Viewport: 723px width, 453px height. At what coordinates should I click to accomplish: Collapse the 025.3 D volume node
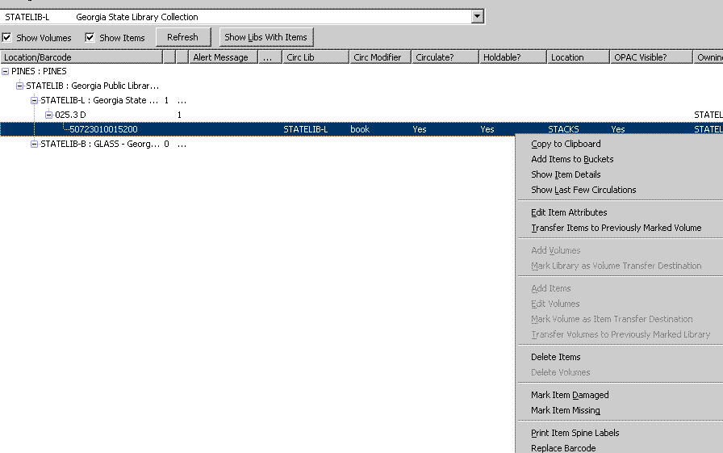pos(48,115)
